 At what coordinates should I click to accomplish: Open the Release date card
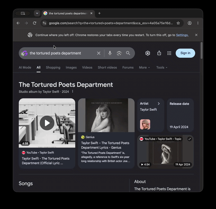[180, 115]
